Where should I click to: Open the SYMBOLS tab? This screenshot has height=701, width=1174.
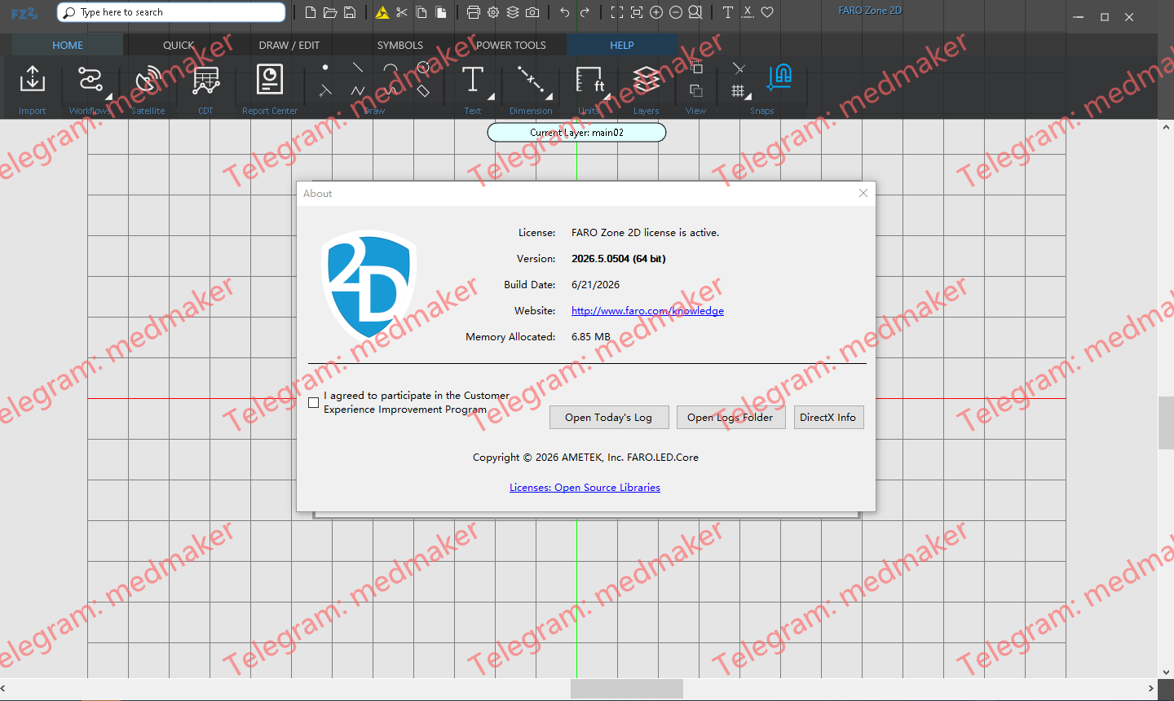[400, 45]
